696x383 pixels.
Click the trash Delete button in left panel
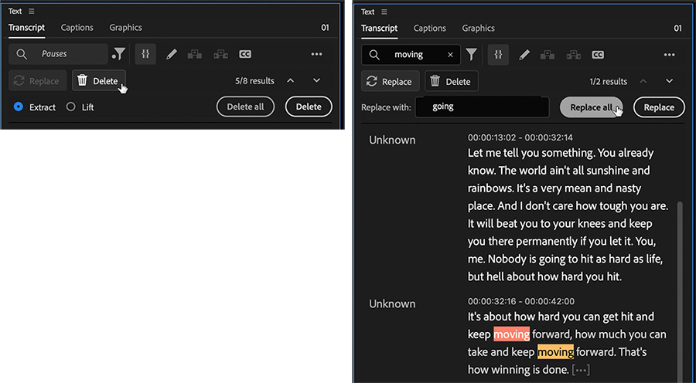coord(98,80)
